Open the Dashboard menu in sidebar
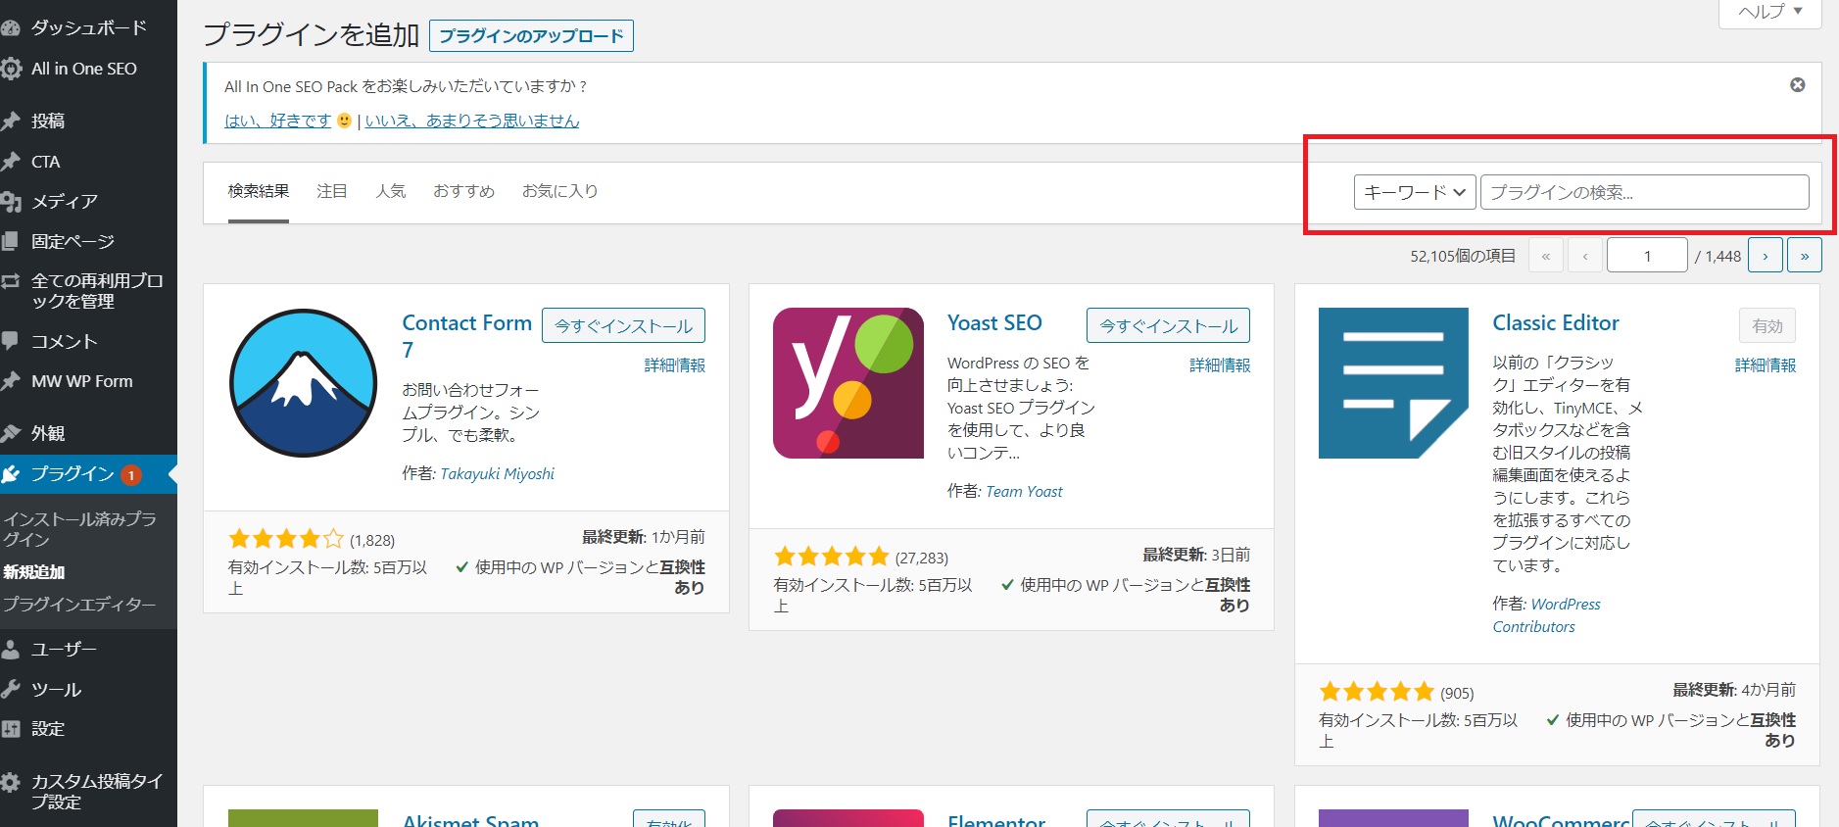Viewport: 1839px width, 827px height. [x=88, y=27]
